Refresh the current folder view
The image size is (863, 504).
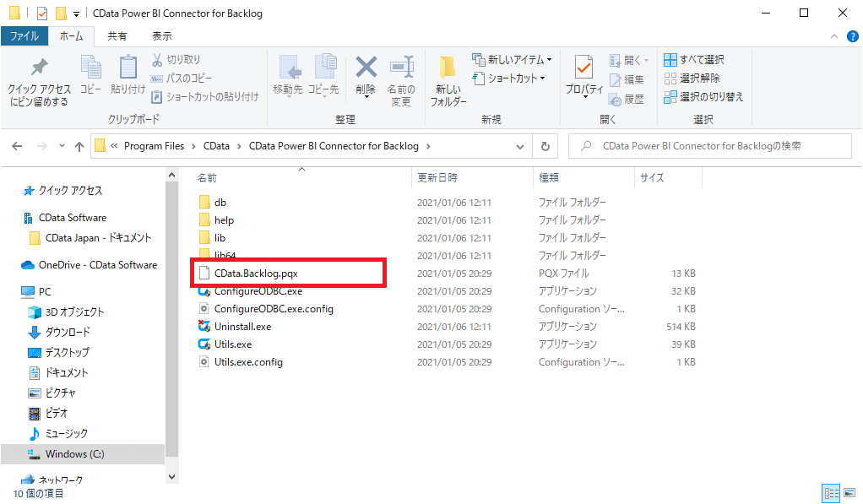545,146
